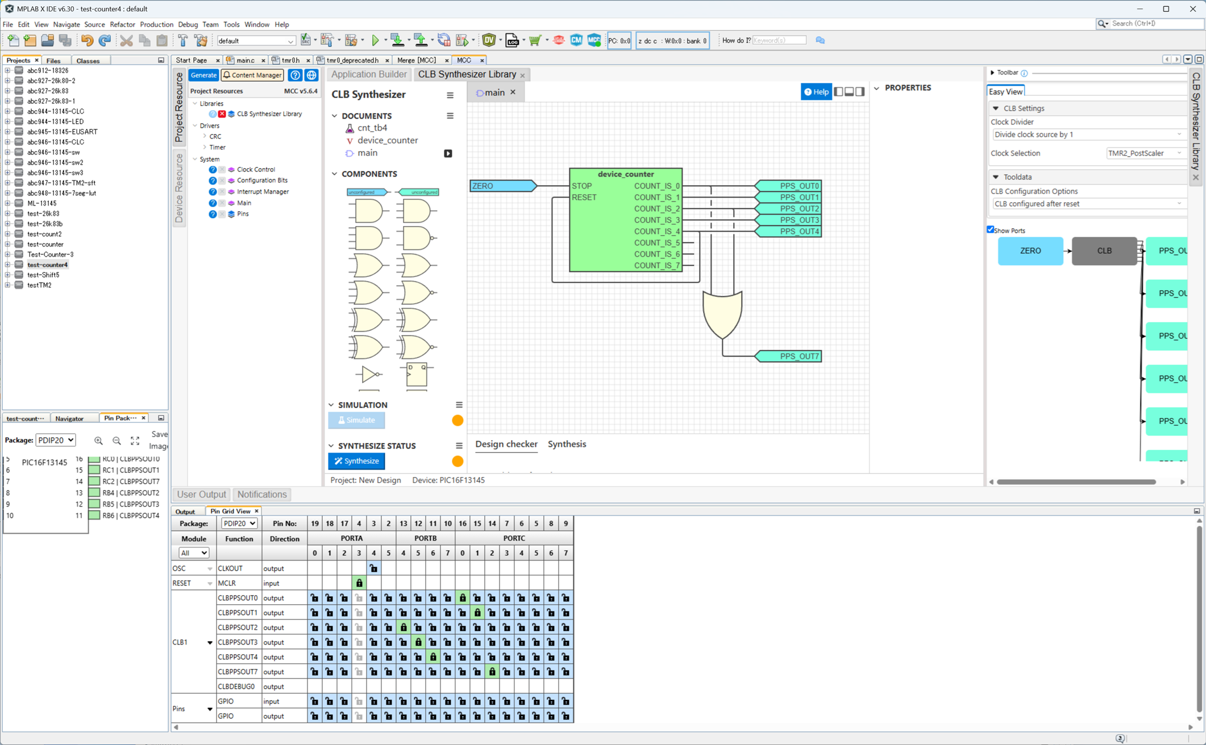The width and height of the screenshot is (1206, 745).
Task: Open CLB Synthesizer hamburger menu
Action: (450, 95)
